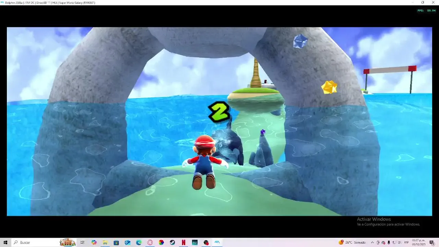Open Microsoft Edge from the taskbar
The height and width of the screenshot is (247, 439).
coord(139,243)
